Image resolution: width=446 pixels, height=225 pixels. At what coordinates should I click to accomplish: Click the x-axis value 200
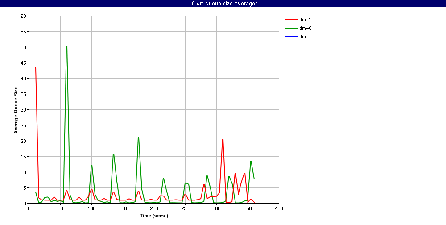[x=154, y=208]
